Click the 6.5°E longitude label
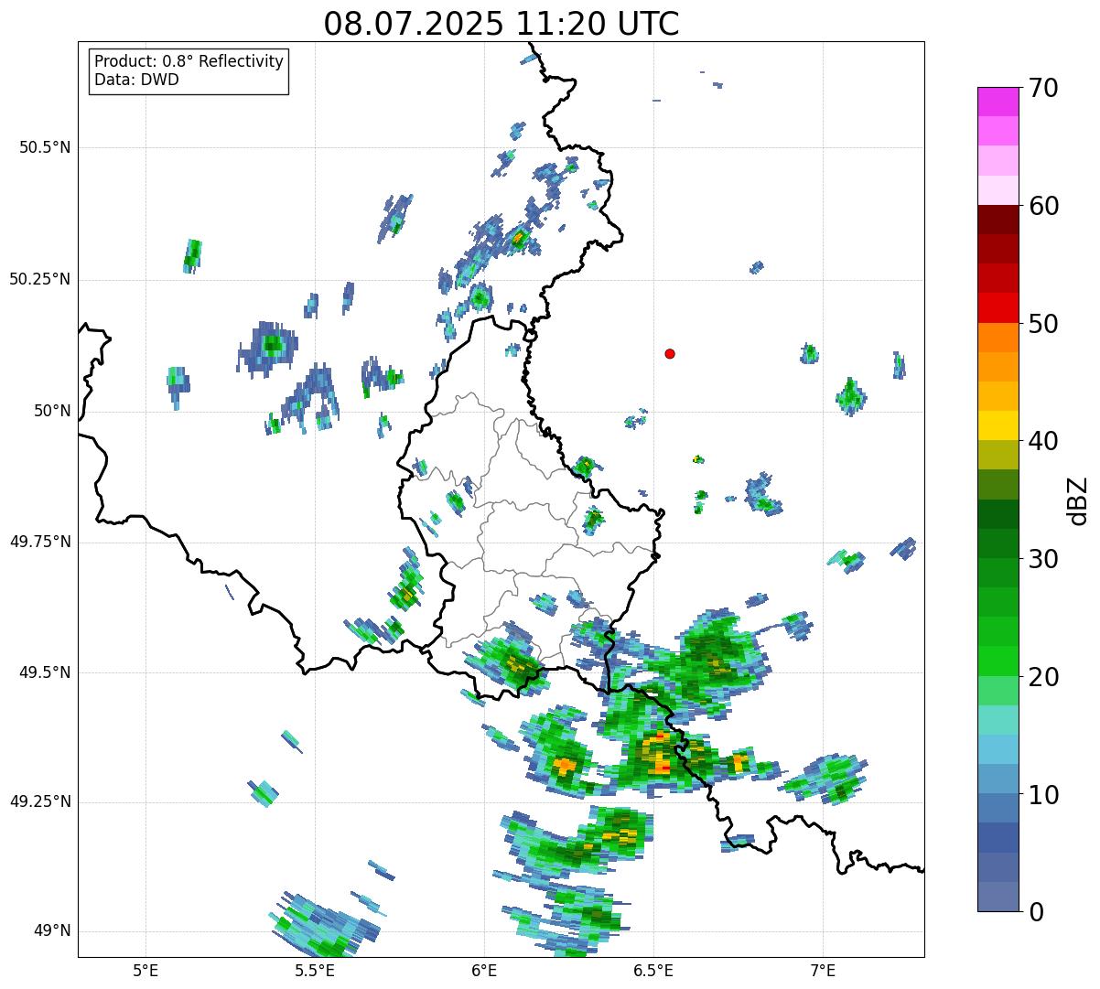This screenshot has width=1100, height=989. point(653,970)
